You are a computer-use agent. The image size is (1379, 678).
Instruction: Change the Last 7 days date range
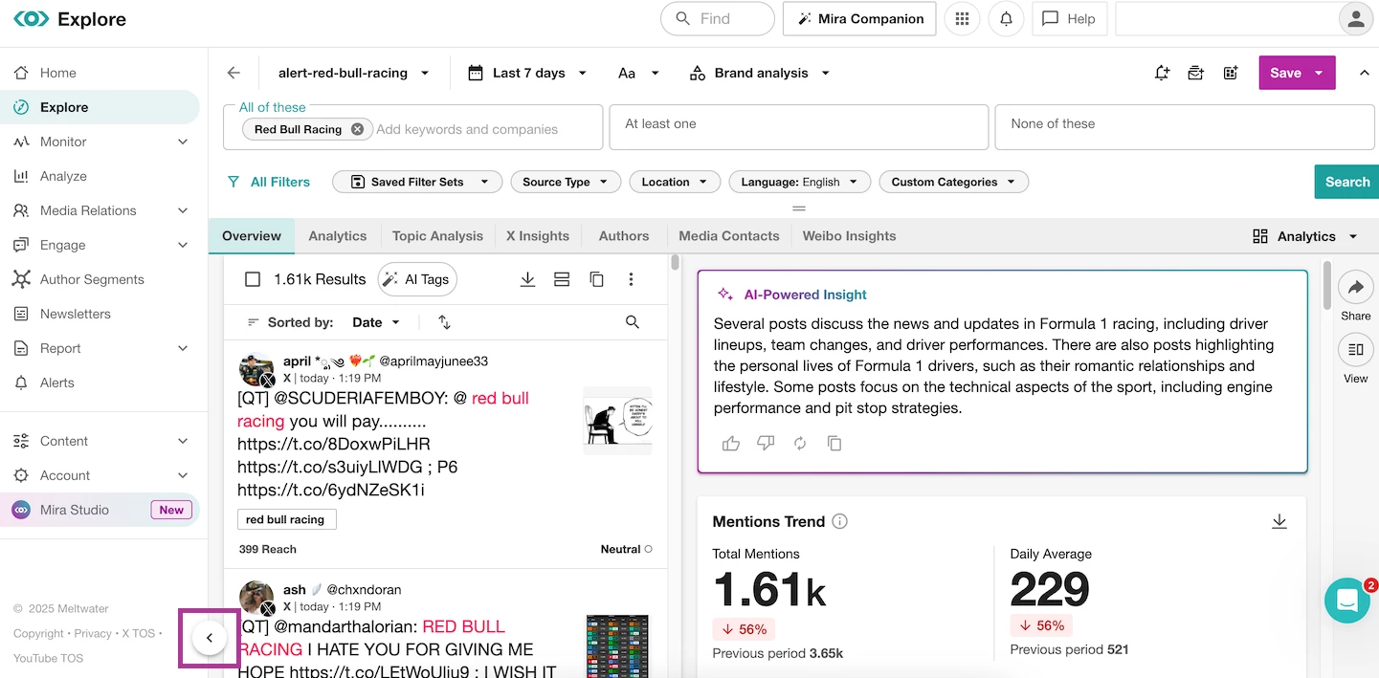coord(527,73)
